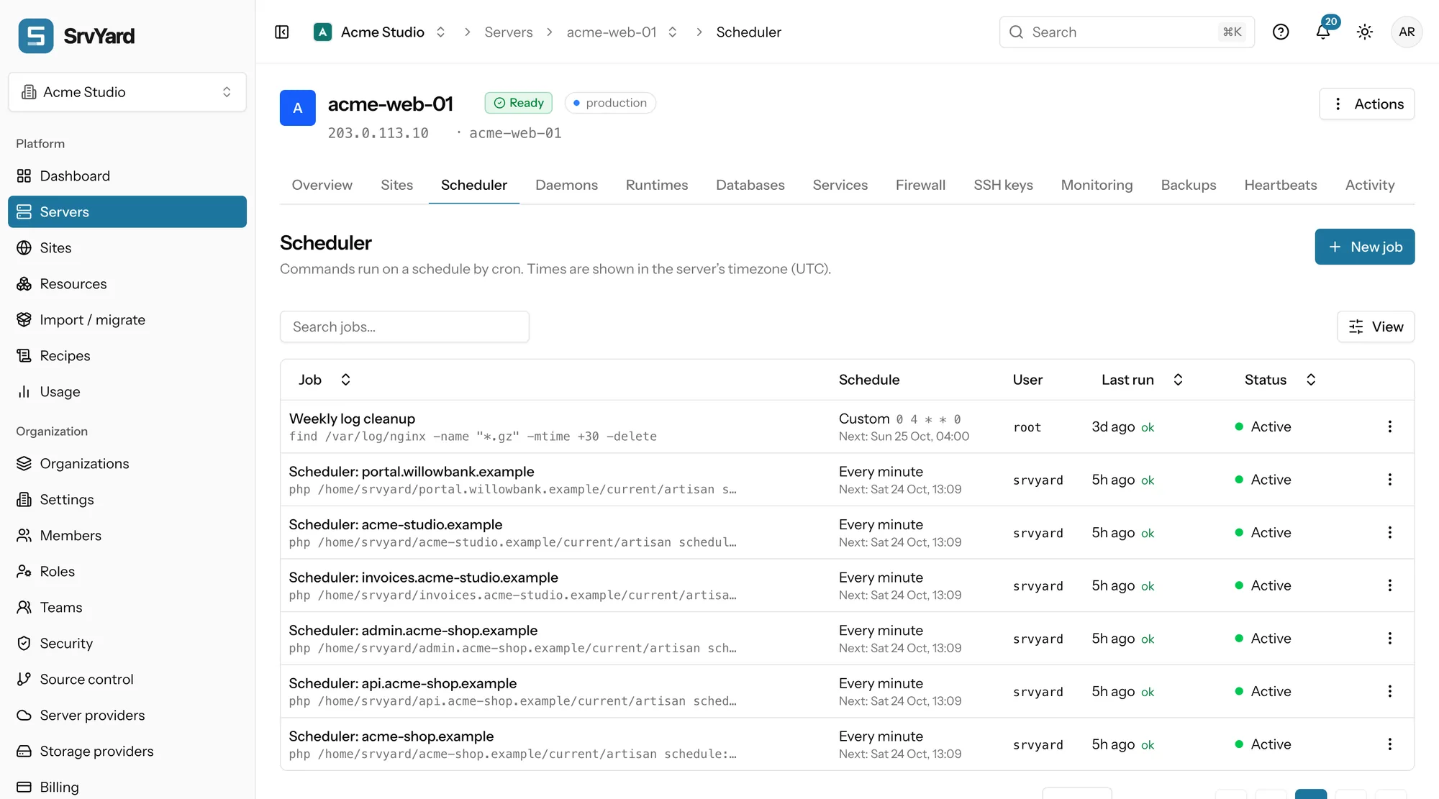Image resolution: width=1439 pixels, height=799 pixels.
Task: Open Members in the sidebar
Action: coord(127,536)
